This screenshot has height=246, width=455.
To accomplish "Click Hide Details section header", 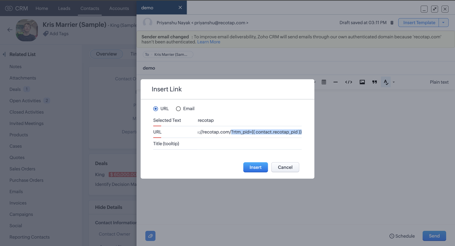I will point(109,207).
